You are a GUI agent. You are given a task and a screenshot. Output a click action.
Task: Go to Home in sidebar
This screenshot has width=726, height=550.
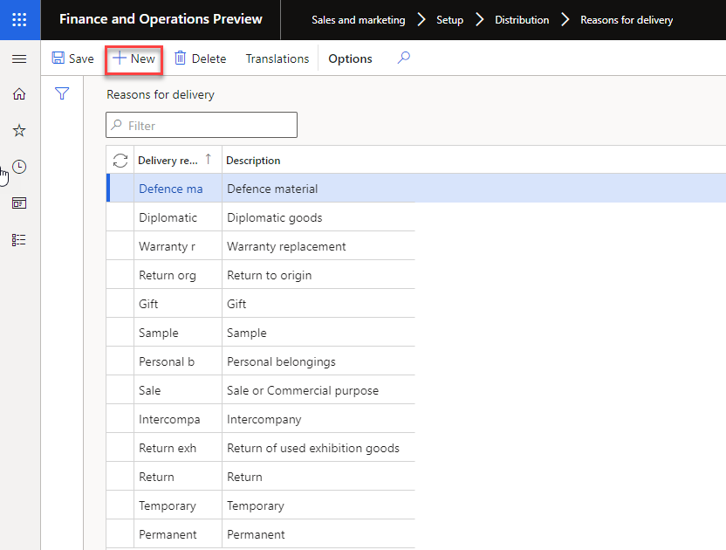[19, 94]
